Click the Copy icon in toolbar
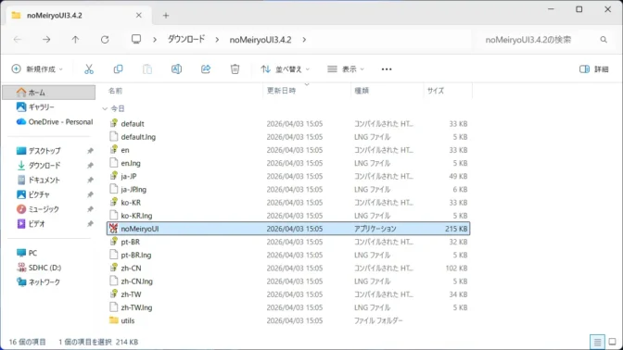 pos(118,69)
